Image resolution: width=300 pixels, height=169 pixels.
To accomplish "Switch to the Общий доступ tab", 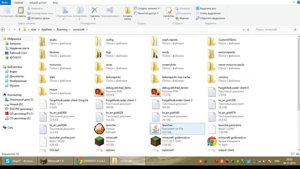I will [38, 3].
